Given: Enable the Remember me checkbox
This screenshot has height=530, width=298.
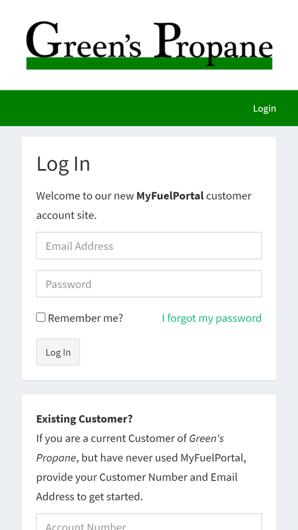Looking at the screenshot, I should tap(41, 317).
